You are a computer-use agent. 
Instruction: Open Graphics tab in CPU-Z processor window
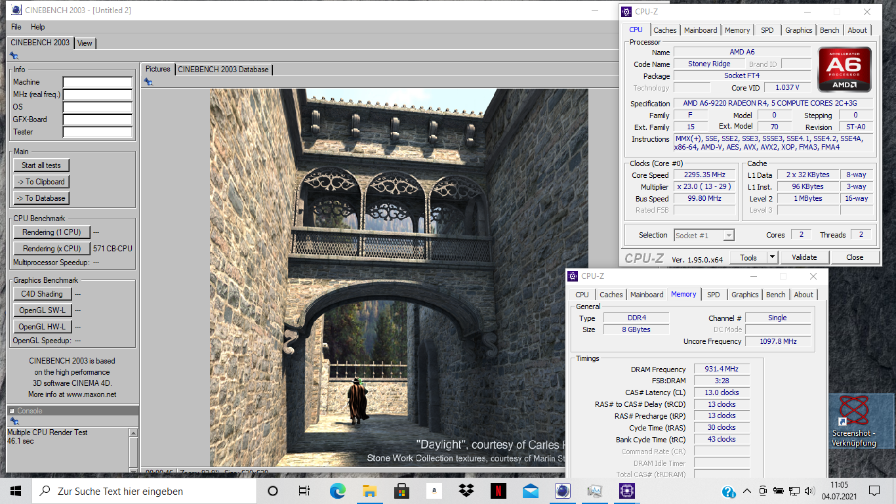(x=799, y=30)
